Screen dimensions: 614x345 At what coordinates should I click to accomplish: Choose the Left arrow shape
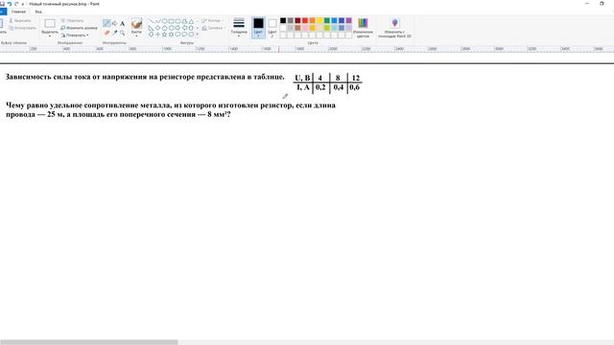tap(184, 28)
